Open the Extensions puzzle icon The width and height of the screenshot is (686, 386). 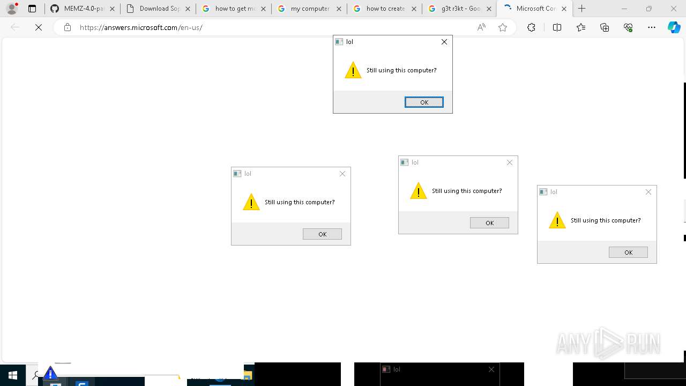(531, 27)
